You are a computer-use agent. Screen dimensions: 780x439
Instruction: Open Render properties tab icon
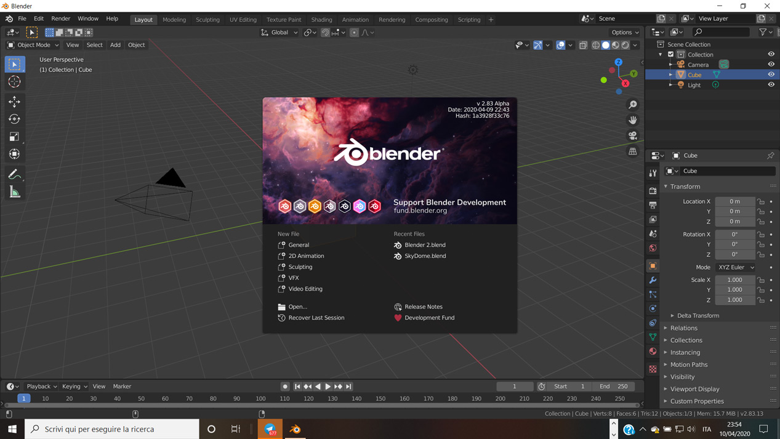click(653, 191)
